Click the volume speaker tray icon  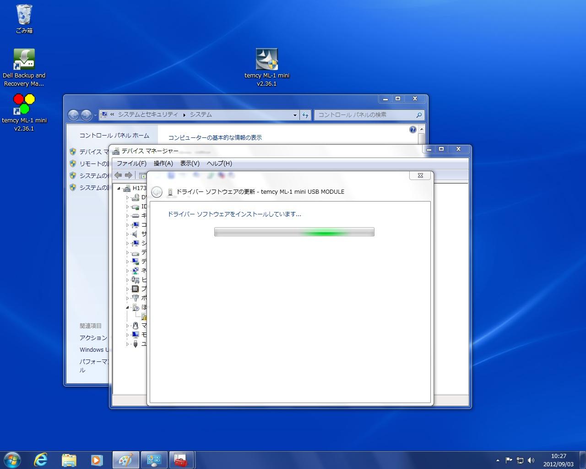[531, 460]
